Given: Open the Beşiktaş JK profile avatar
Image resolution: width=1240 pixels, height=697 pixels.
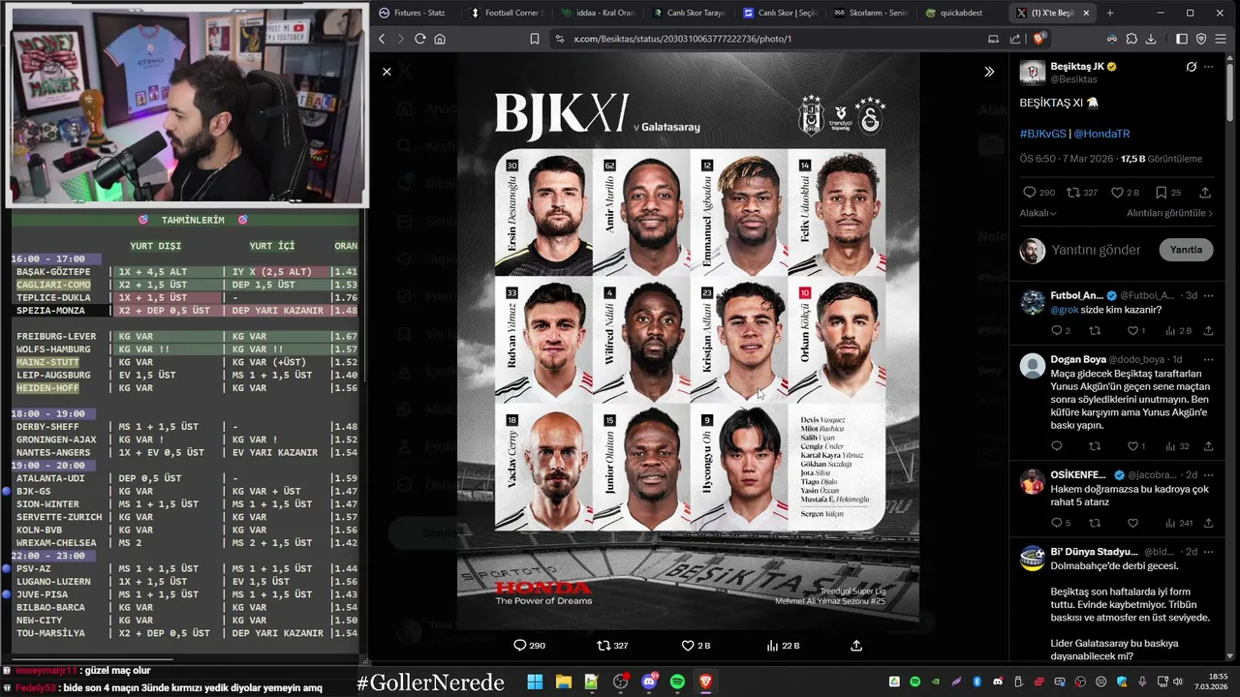Looking at the screenshot, I should pyautogui.click(x=1032, y=73).
